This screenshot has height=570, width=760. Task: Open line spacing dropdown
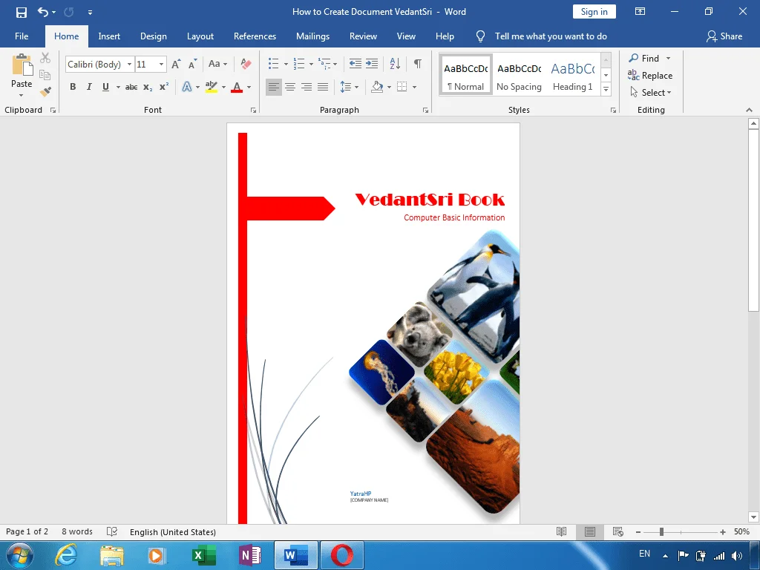tap(350, 88)
